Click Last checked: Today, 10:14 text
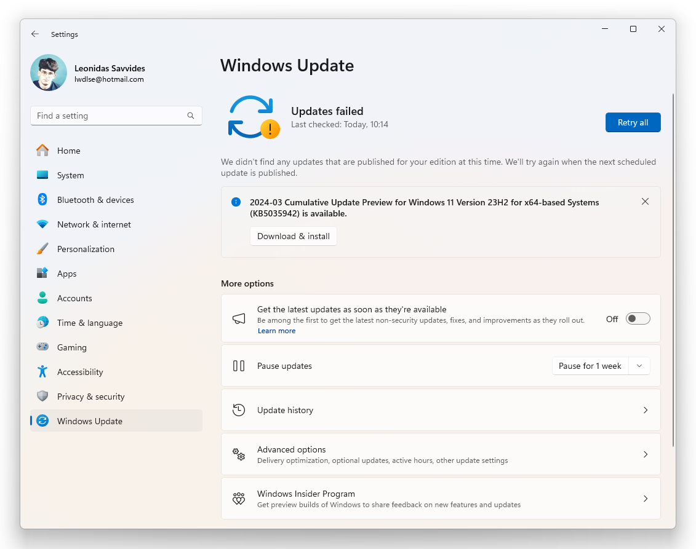This screenshot has height=549, width=696. [x=340, y=125]
